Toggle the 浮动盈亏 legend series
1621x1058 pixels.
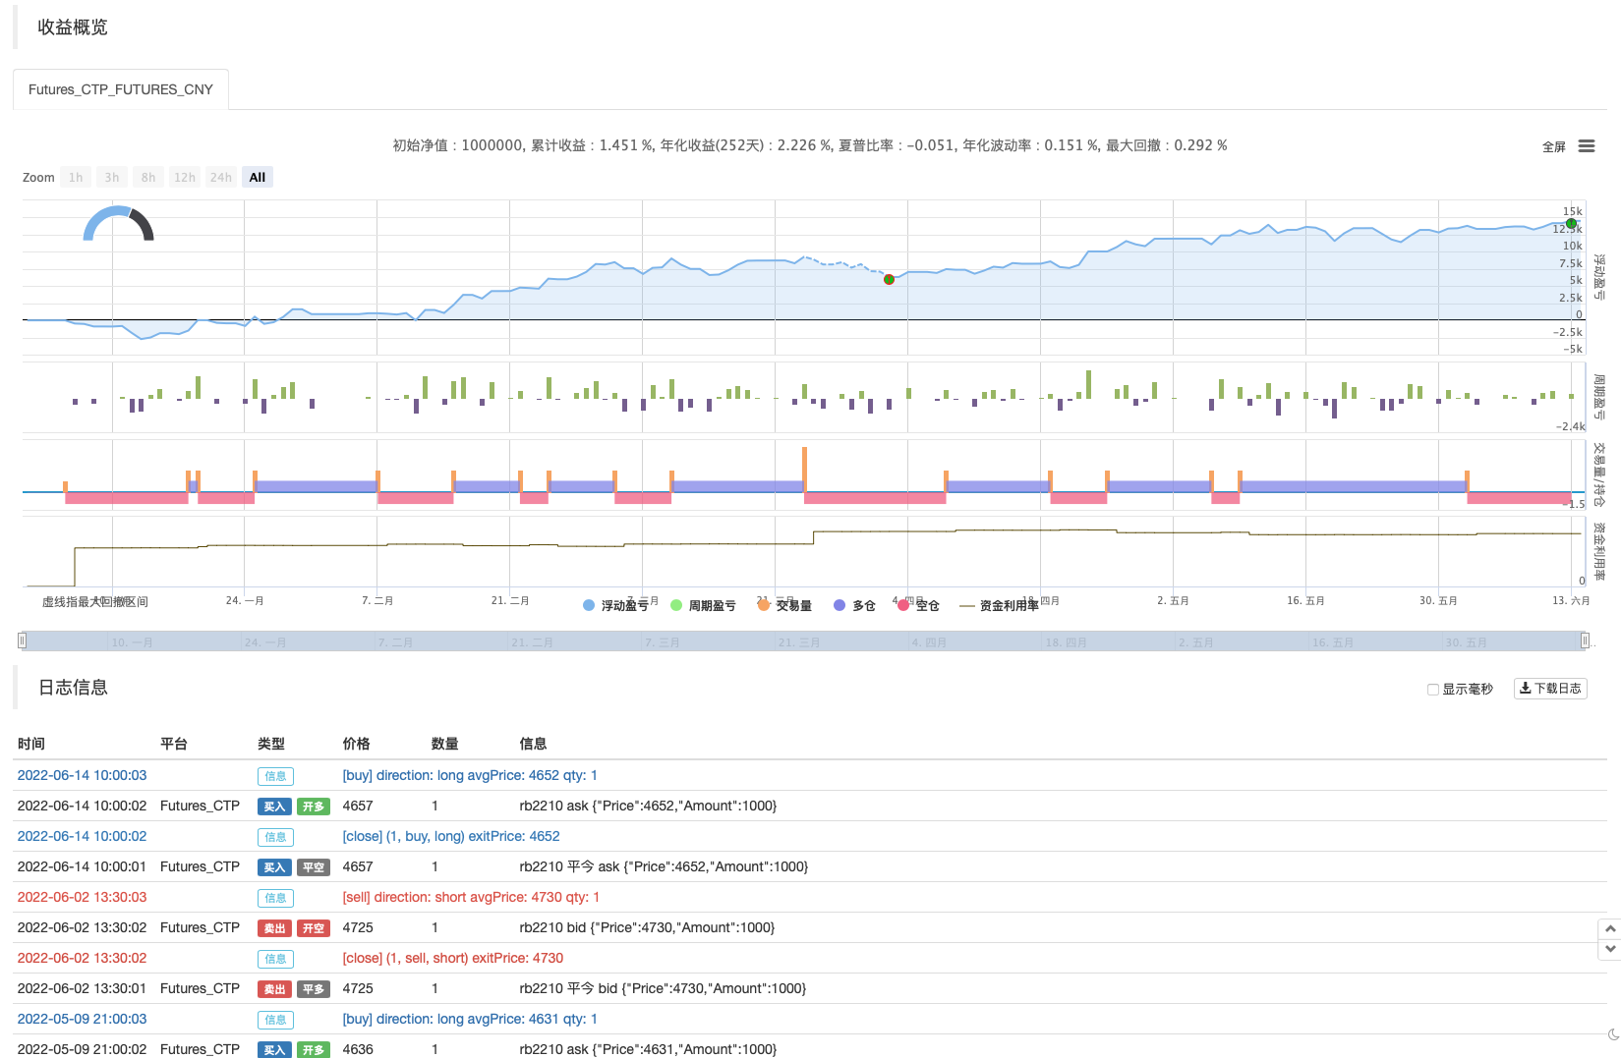pyautogui.click(x=615, y=606)
